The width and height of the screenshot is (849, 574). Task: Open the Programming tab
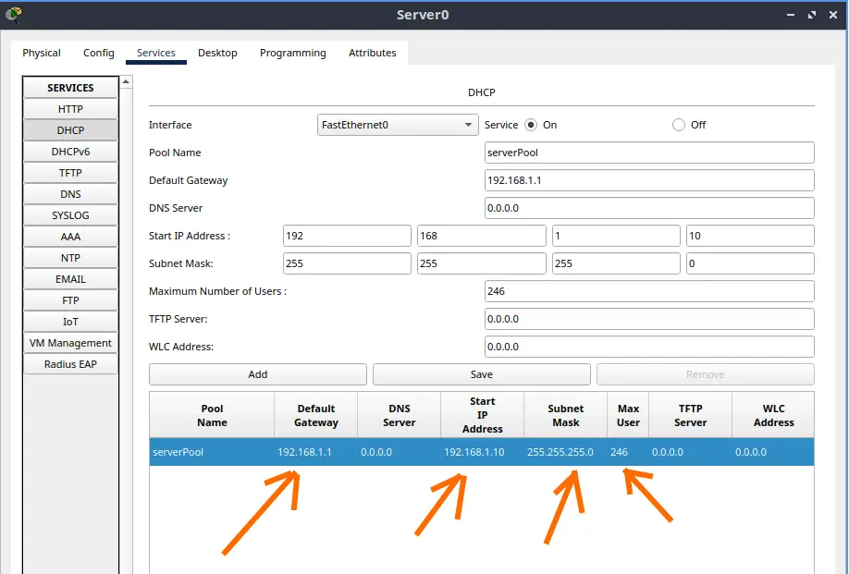(292, 53)
